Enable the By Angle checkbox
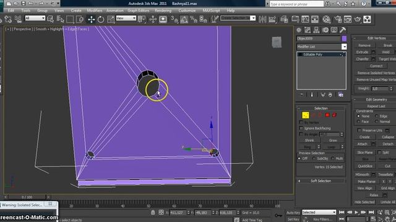This screenshot has height=222, width=396. 301,134
